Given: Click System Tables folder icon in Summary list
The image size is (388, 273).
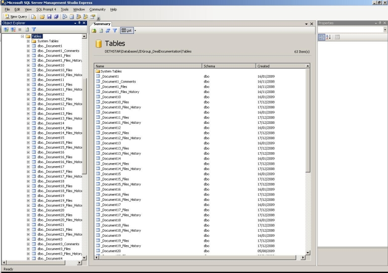Looking at the screenshot, I should 97,71.
